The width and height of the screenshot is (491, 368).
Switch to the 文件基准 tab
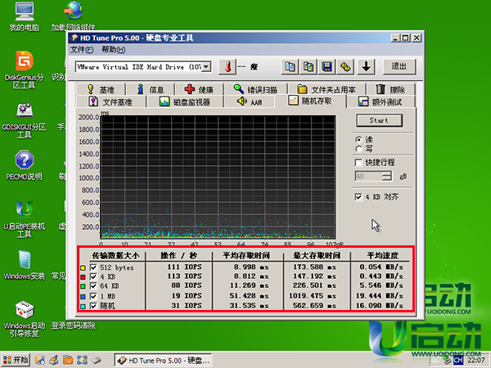[110, 101]
